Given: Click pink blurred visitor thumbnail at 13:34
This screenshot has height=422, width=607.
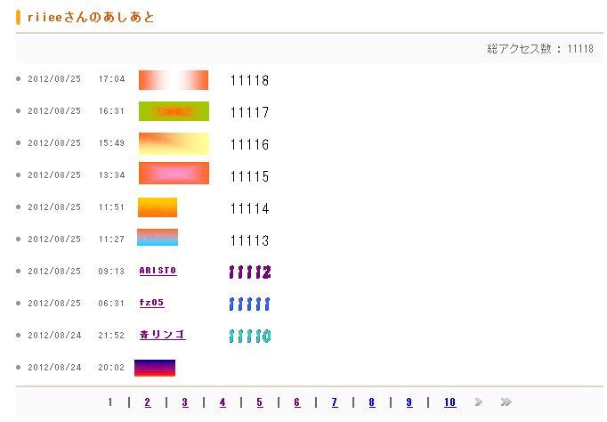Looking at the screenshot, I should [x=174, y=174].
